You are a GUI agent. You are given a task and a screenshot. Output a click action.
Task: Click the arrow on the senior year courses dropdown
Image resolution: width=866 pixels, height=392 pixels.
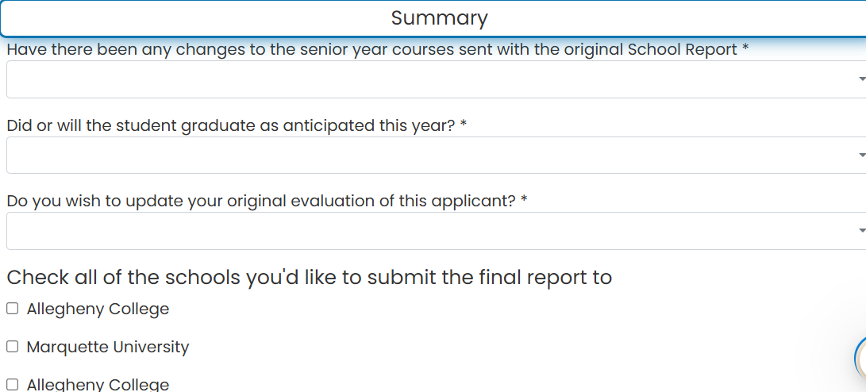(861, 79)
